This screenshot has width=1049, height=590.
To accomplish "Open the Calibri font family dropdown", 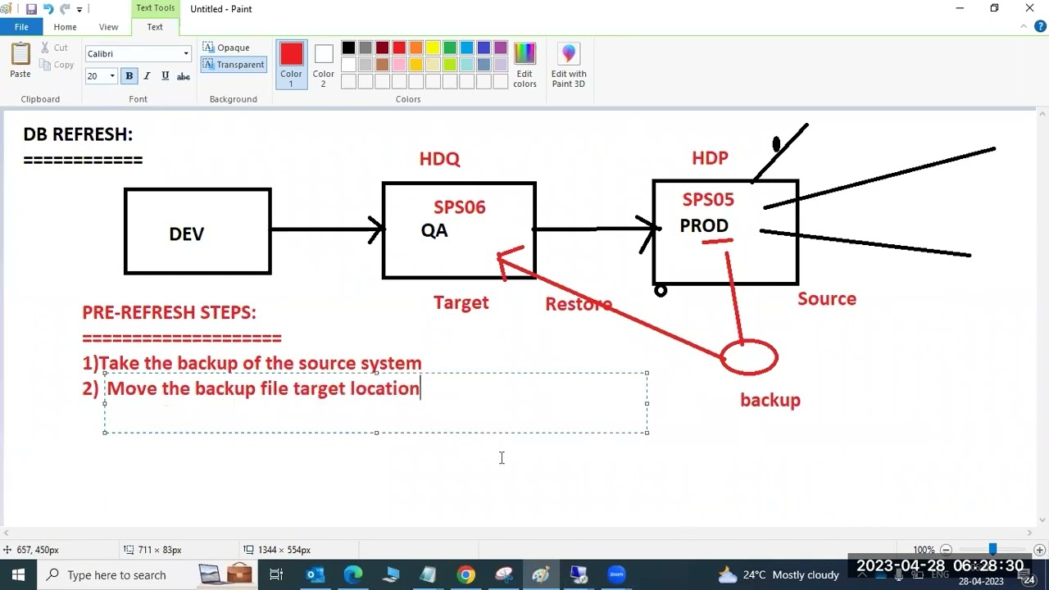I will 186,54.
